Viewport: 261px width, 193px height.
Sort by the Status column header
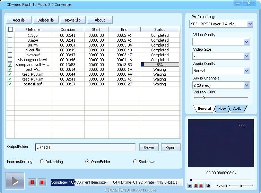[160, 30]
